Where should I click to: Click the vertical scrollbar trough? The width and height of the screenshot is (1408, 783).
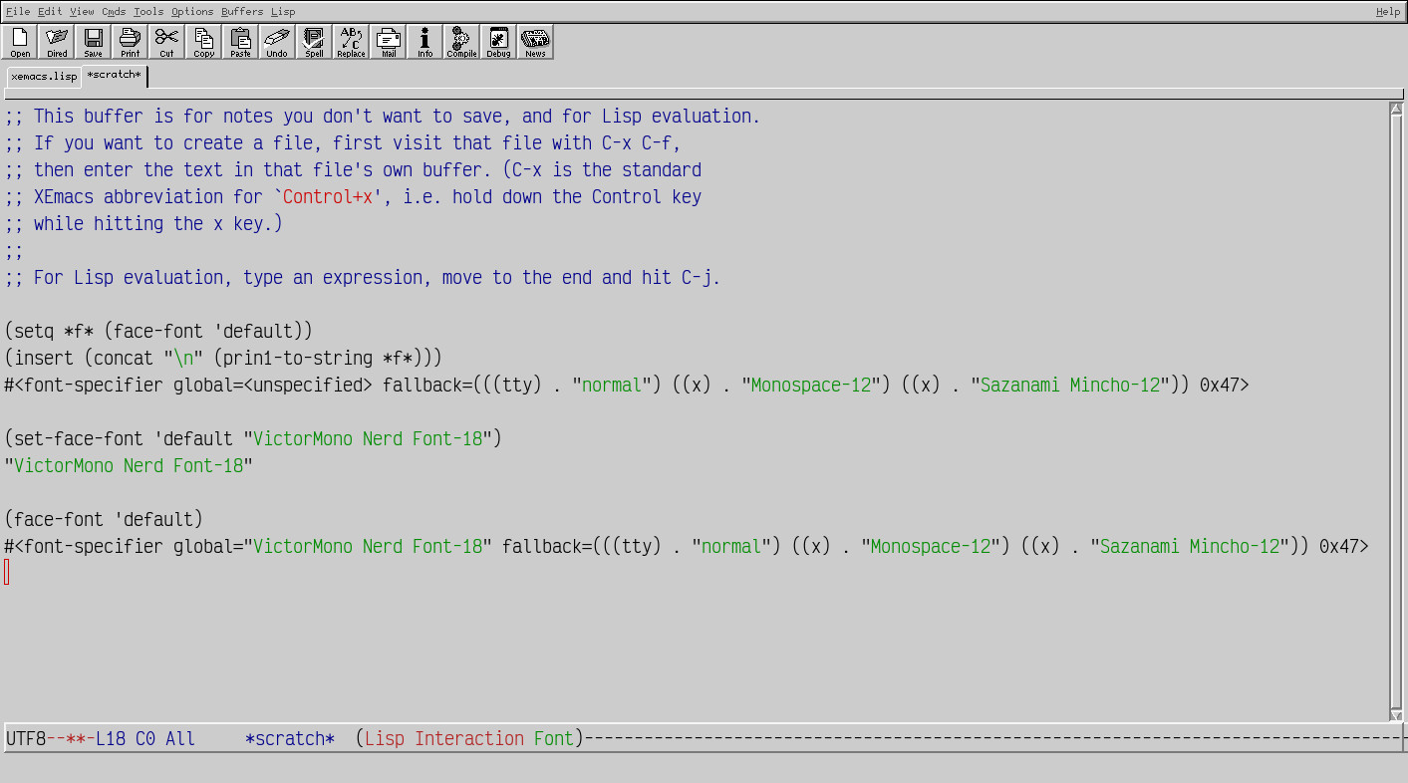pyautogui.click(x=1396, y=411)
